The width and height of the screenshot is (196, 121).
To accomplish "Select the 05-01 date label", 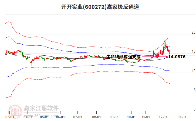I will coord(44,117).
